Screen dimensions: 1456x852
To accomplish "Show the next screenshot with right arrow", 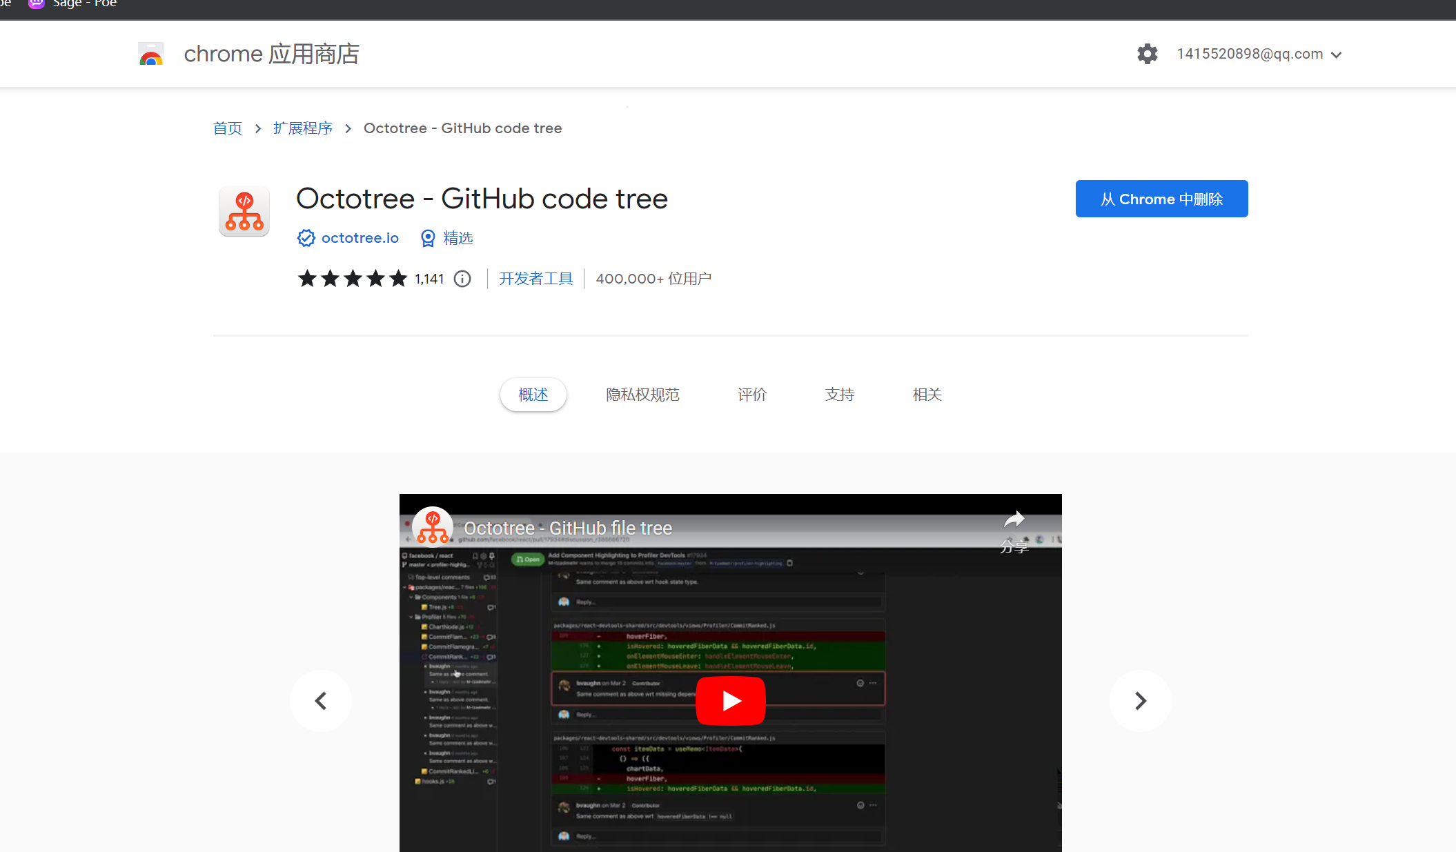I will click(1141, 701).
